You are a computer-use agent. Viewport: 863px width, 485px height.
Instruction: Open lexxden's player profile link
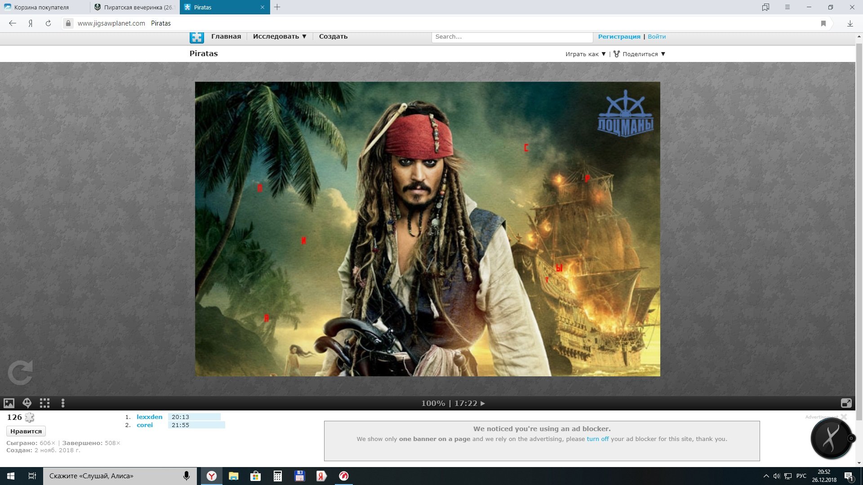point(149,417)
